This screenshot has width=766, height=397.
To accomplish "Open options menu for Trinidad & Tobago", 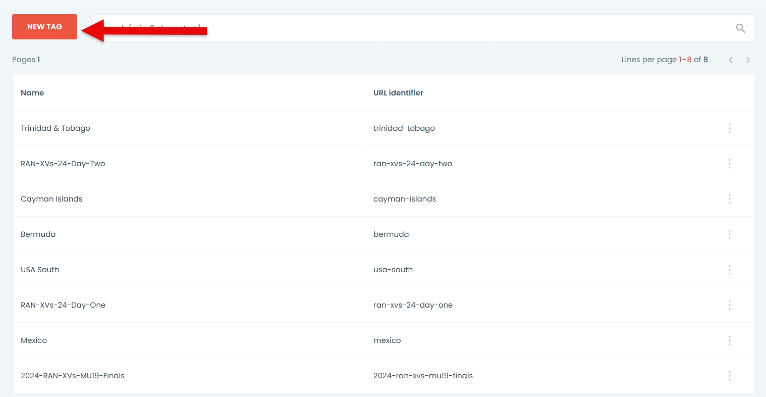I will 729,128.
